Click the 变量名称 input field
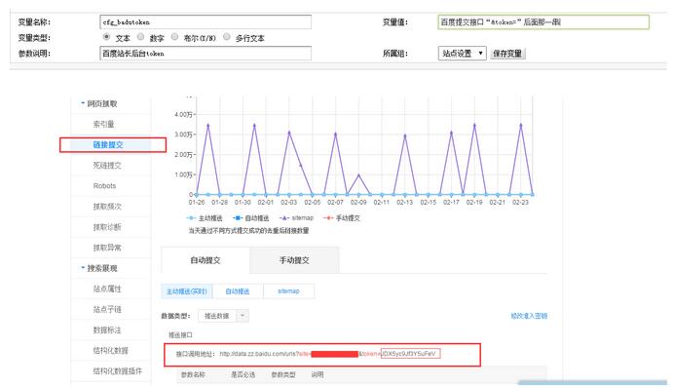Viewport: 673px width, 387px height. click(206, 21)
